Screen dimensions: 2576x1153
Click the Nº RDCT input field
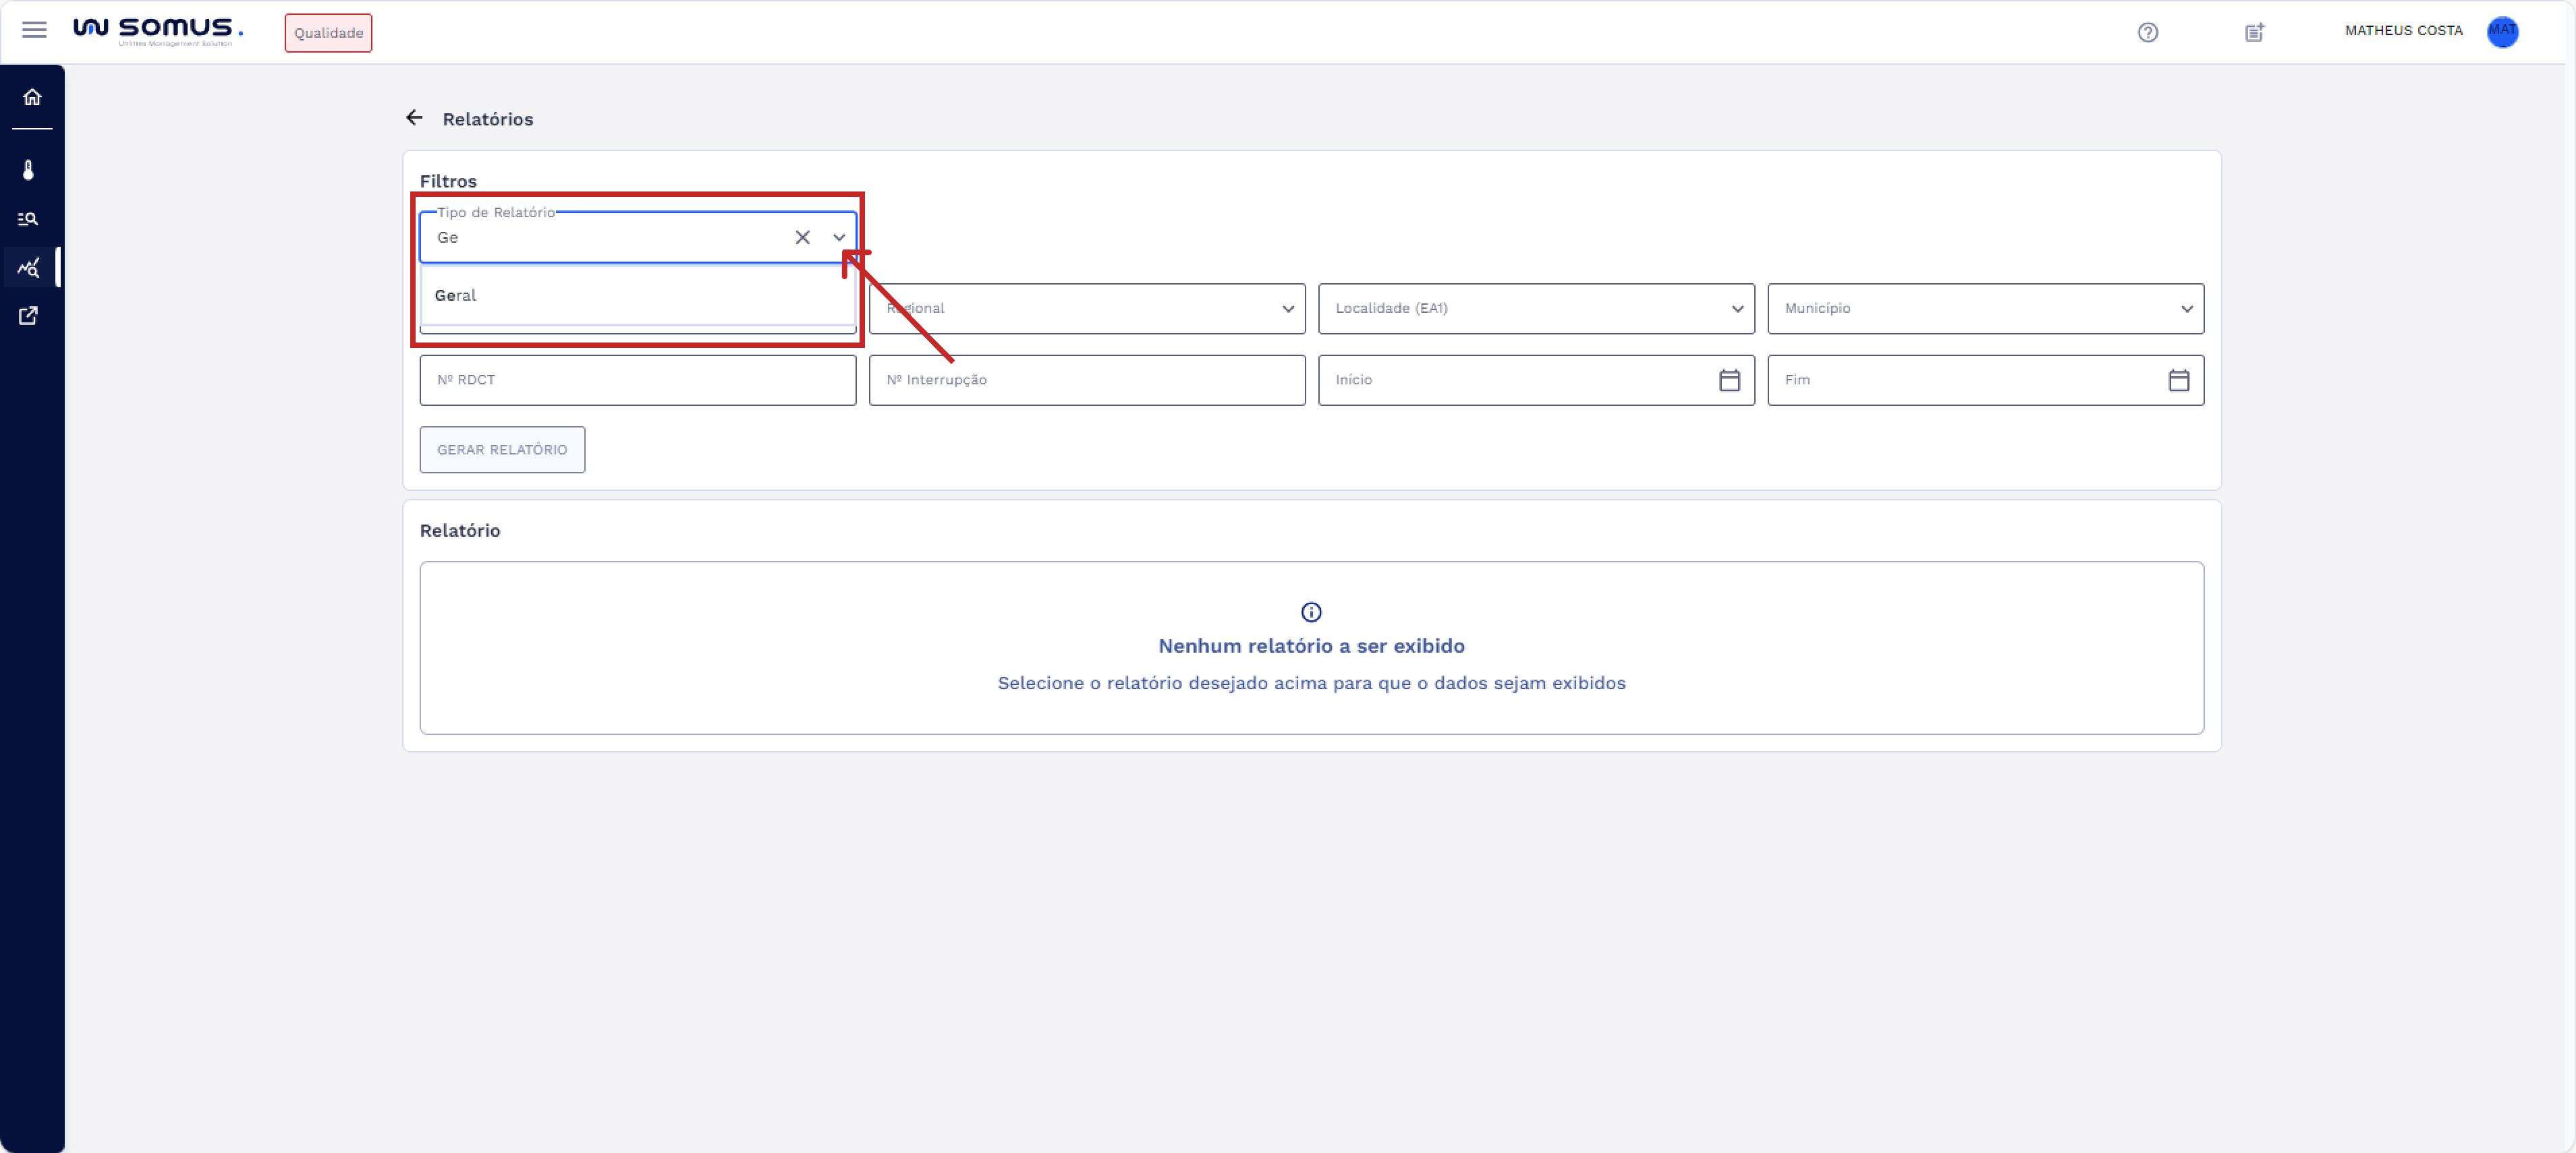(637, 381)
